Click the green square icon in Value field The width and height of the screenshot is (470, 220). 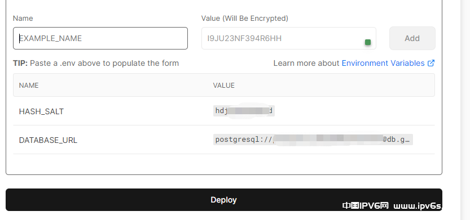[368, 42]
